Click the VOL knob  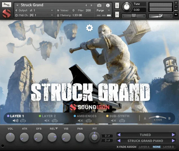coord(10,137)
